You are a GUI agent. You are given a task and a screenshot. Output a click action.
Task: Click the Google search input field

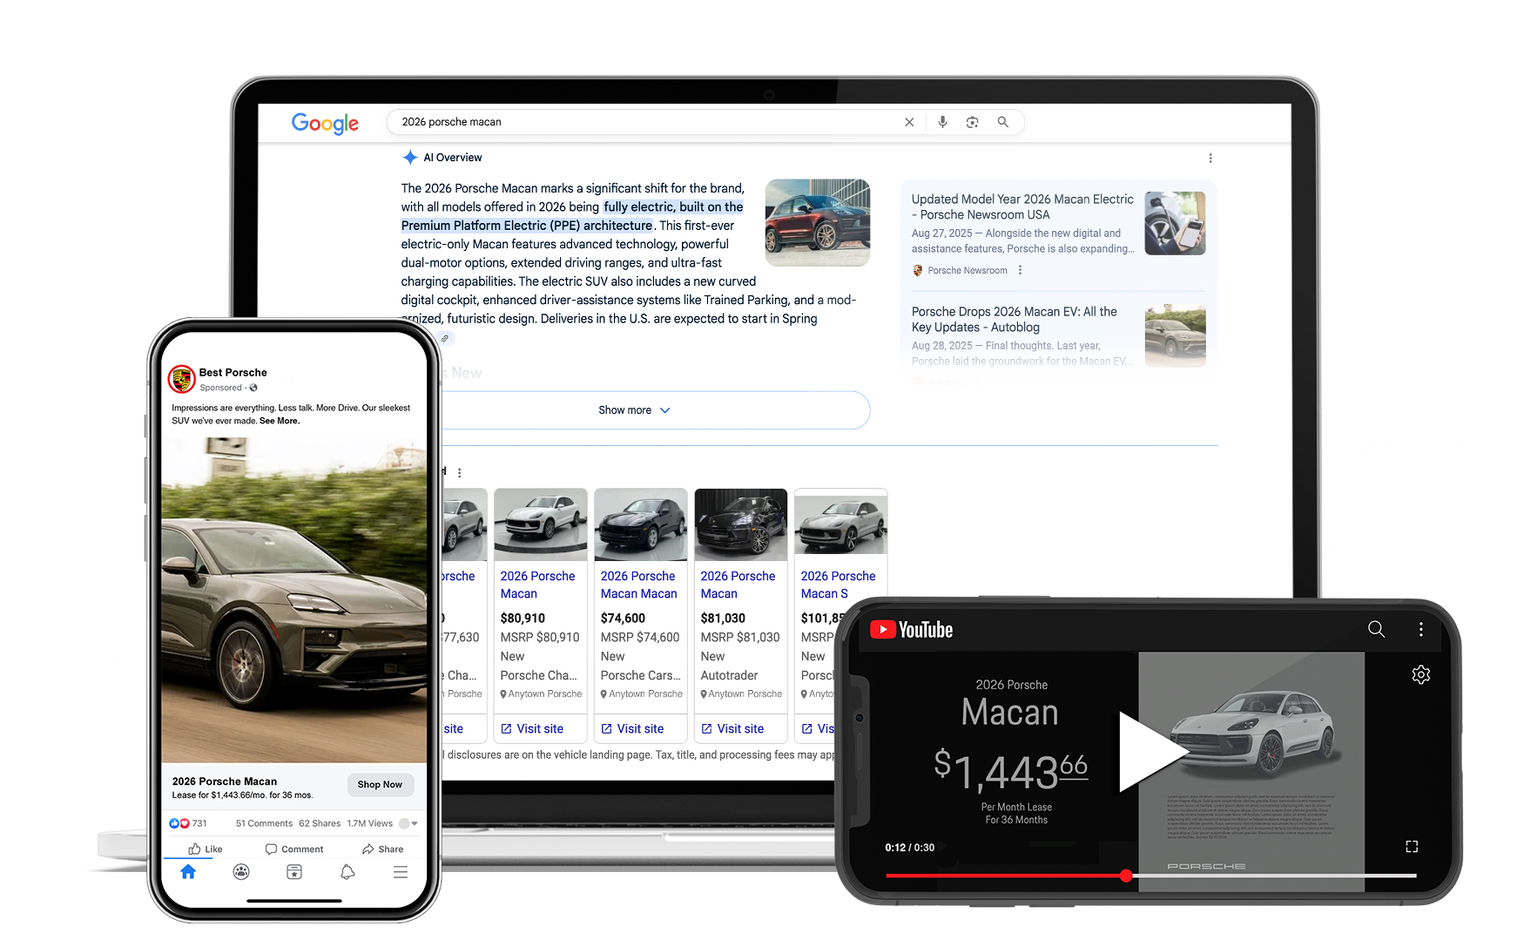pos(644,122)
